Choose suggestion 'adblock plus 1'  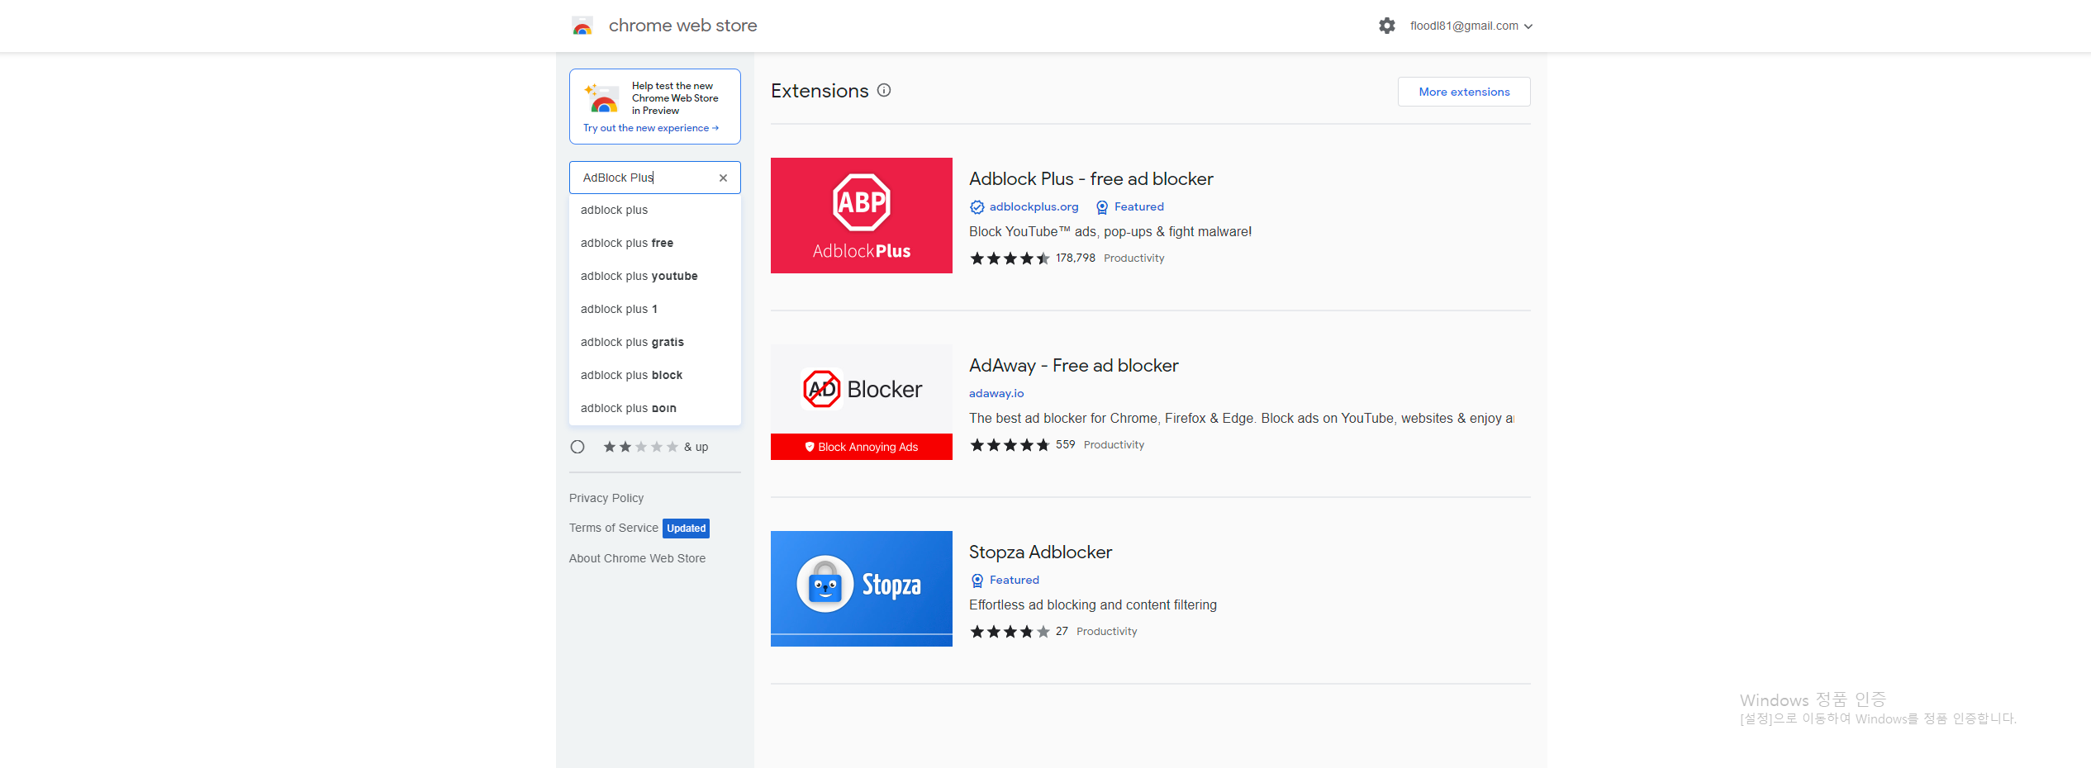(655, 309)
